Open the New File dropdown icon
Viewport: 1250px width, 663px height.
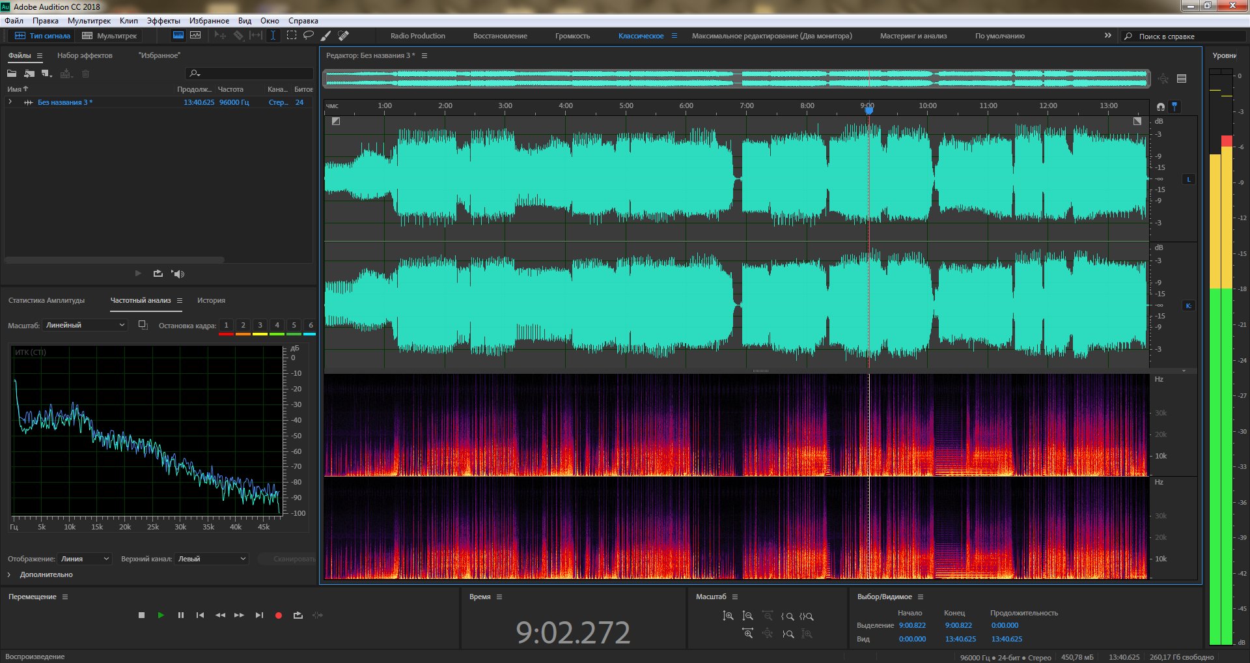pyautogui.click(x=47, y=74)
